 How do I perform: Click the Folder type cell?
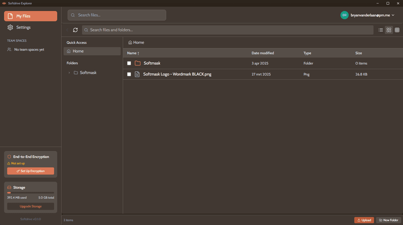point(308,63)
